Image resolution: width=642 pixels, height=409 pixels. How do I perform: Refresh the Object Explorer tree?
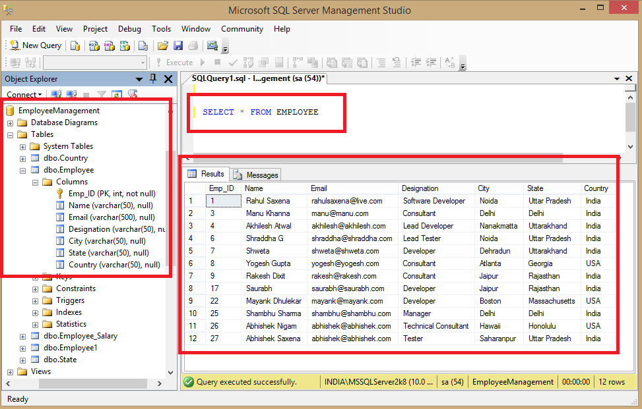[x=117, y=95]
